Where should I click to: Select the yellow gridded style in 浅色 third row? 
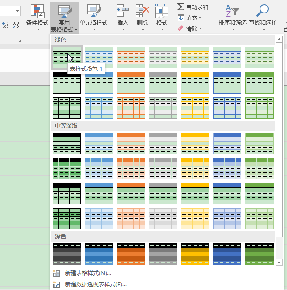195,108
